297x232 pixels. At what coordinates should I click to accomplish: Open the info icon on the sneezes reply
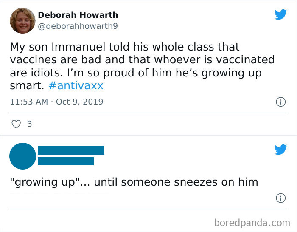[x=280, y=198]
